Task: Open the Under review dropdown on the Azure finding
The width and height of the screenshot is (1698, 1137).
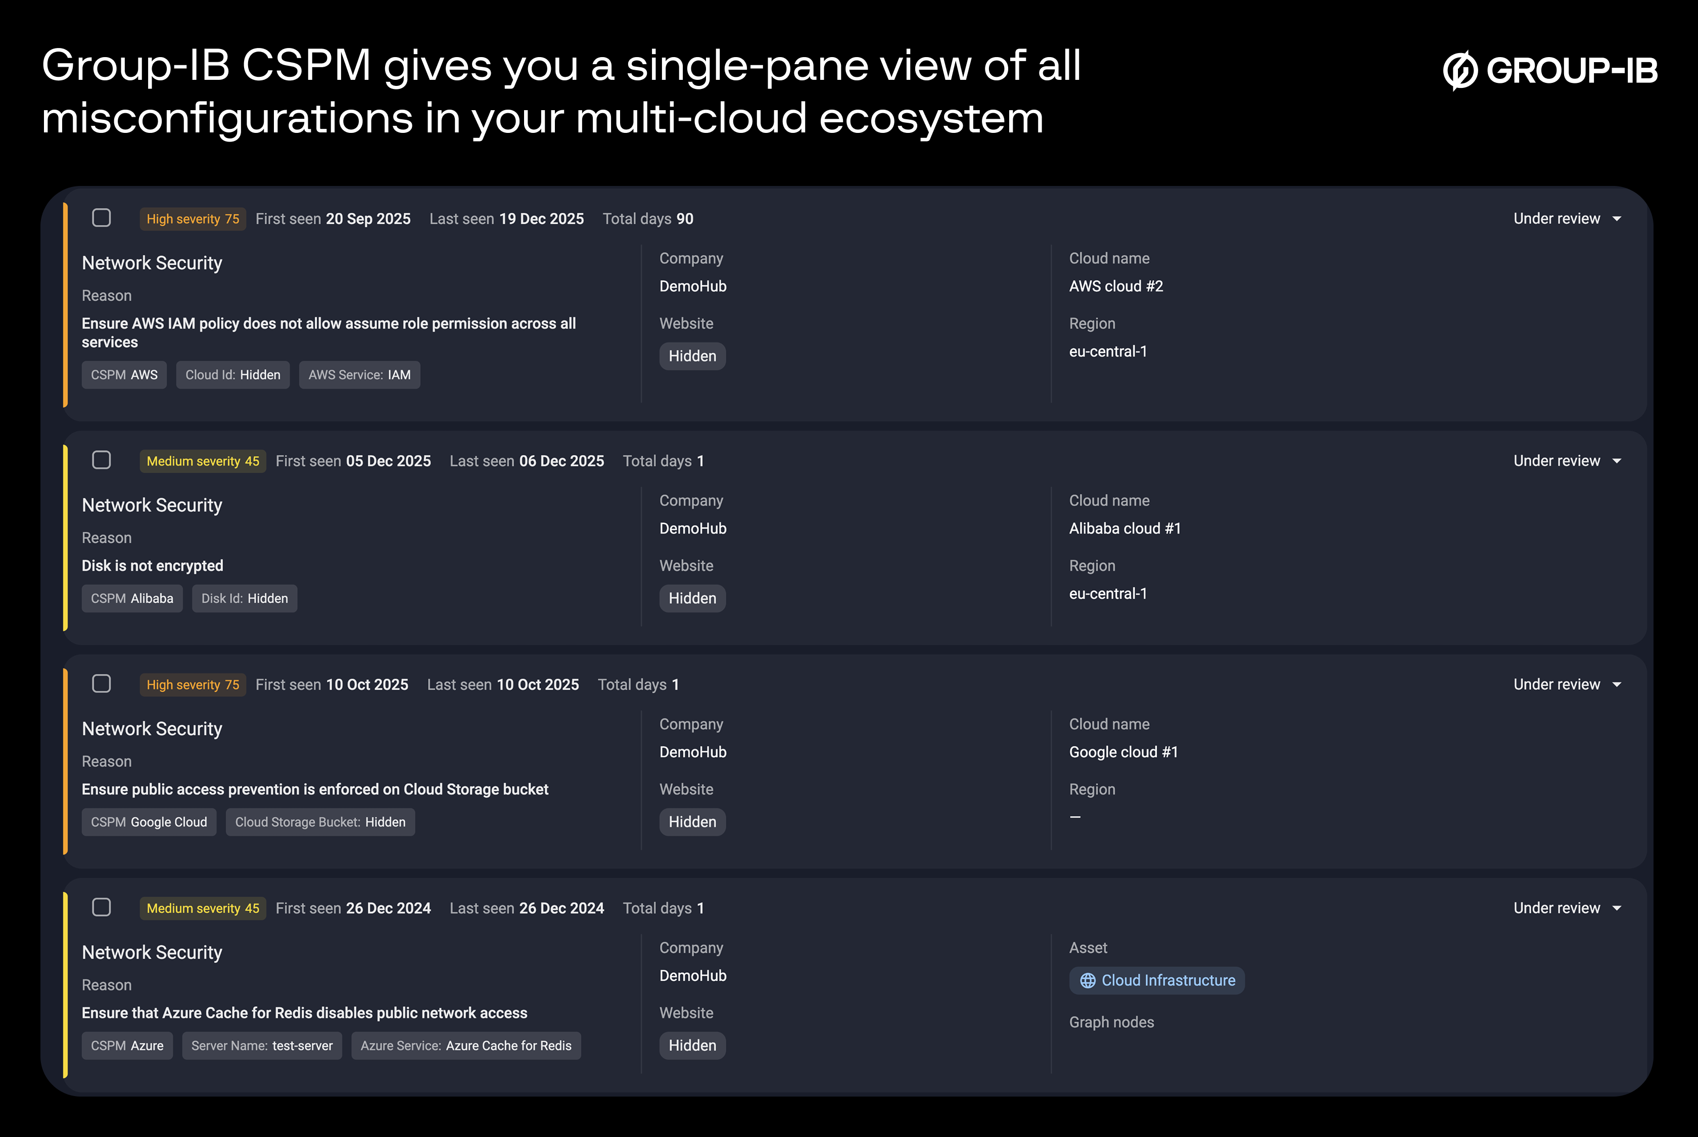Action: (1567, 907)
